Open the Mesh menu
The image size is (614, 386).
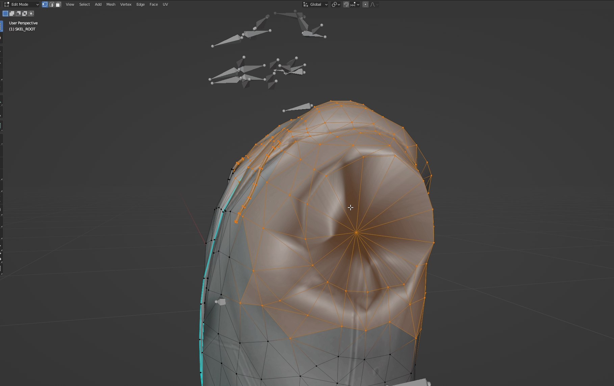pyautogui.click(x=111, y=4)
